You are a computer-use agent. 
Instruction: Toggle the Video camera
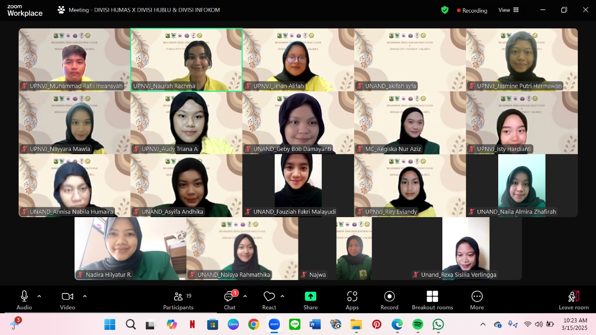click(68, 300)
